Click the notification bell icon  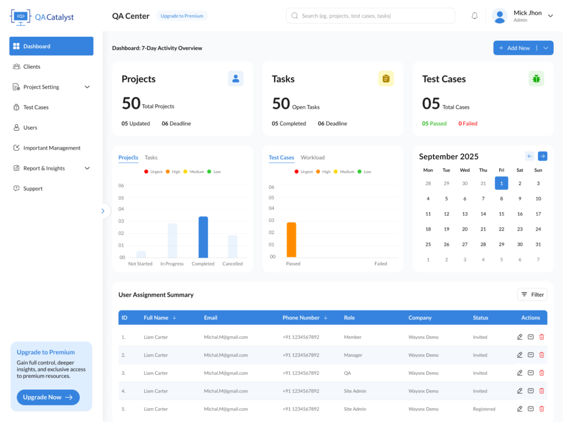[x=474, y=16]
